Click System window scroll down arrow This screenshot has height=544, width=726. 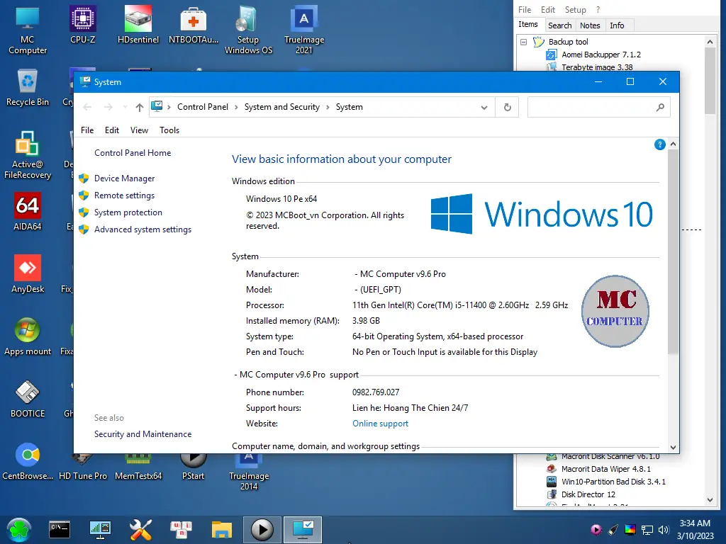click(x=673, y=448)
